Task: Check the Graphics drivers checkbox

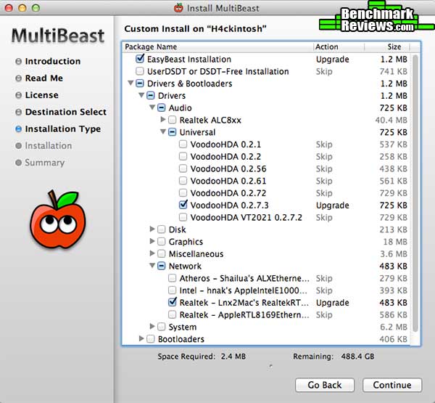Action: [162, 241]
